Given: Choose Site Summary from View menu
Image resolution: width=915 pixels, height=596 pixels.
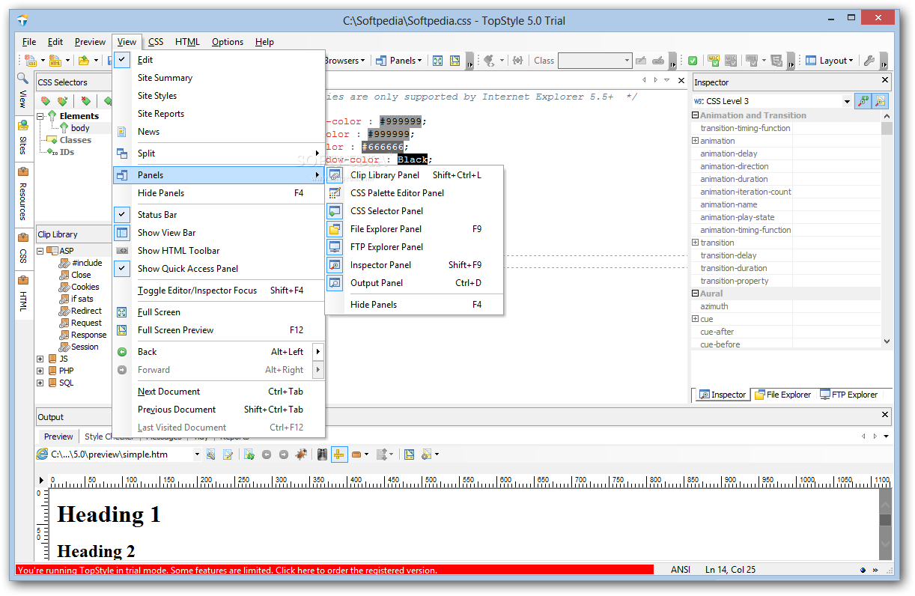Looking at the screenshot, I should point(219,78).
